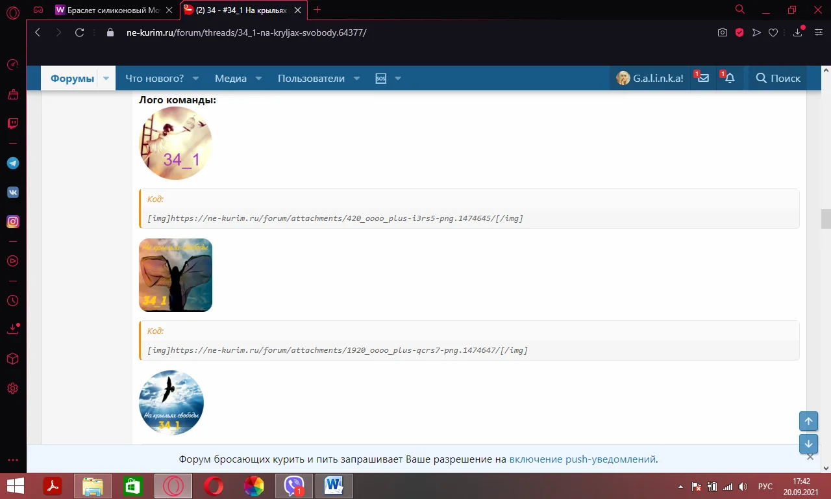Expand the Медиа dropdown arrow
The width and height of the screenshot is (831, 499).
pyautogui.click(x=258, y=79)
